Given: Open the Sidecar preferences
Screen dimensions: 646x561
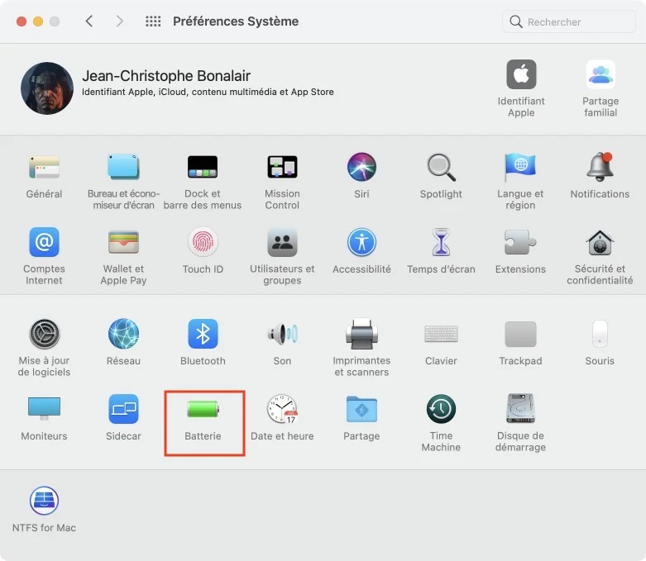Looking at the screenshot, I should click(123, 408).
